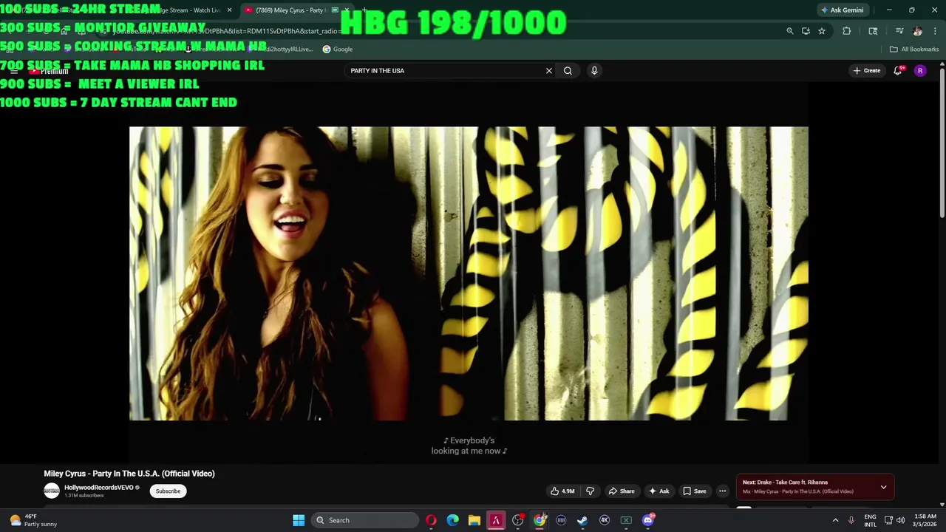Open Opera from the taskbar
946x532 pixels.
pos(431,520)
